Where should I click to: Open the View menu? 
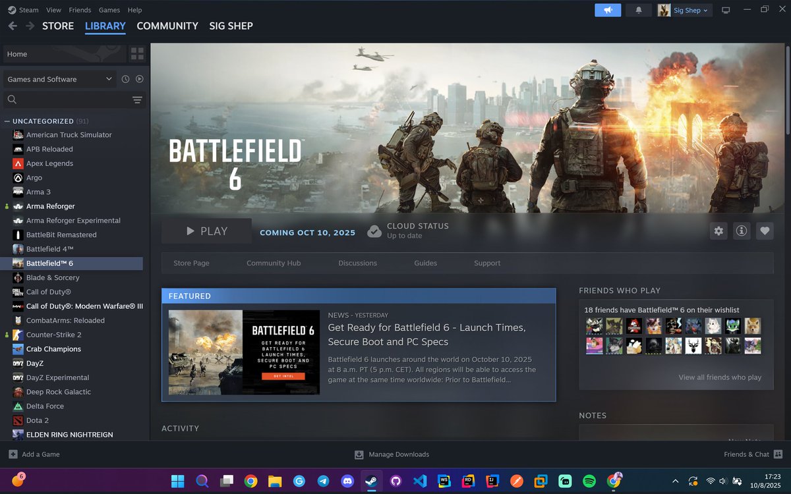[53, 10]
